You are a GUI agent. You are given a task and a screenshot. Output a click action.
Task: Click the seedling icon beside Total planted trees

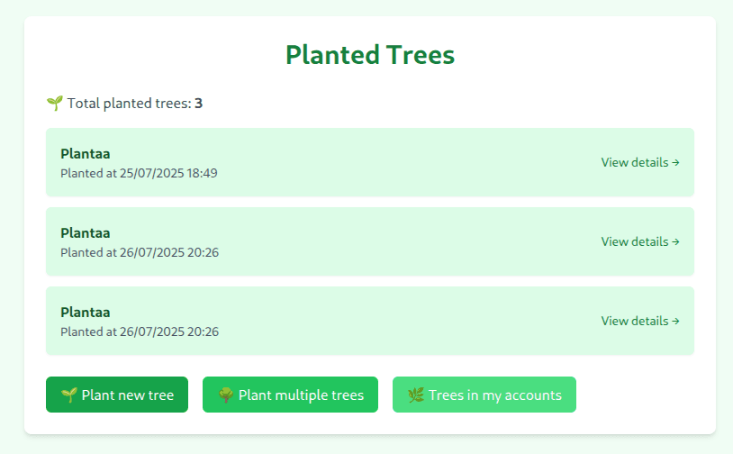54,104
